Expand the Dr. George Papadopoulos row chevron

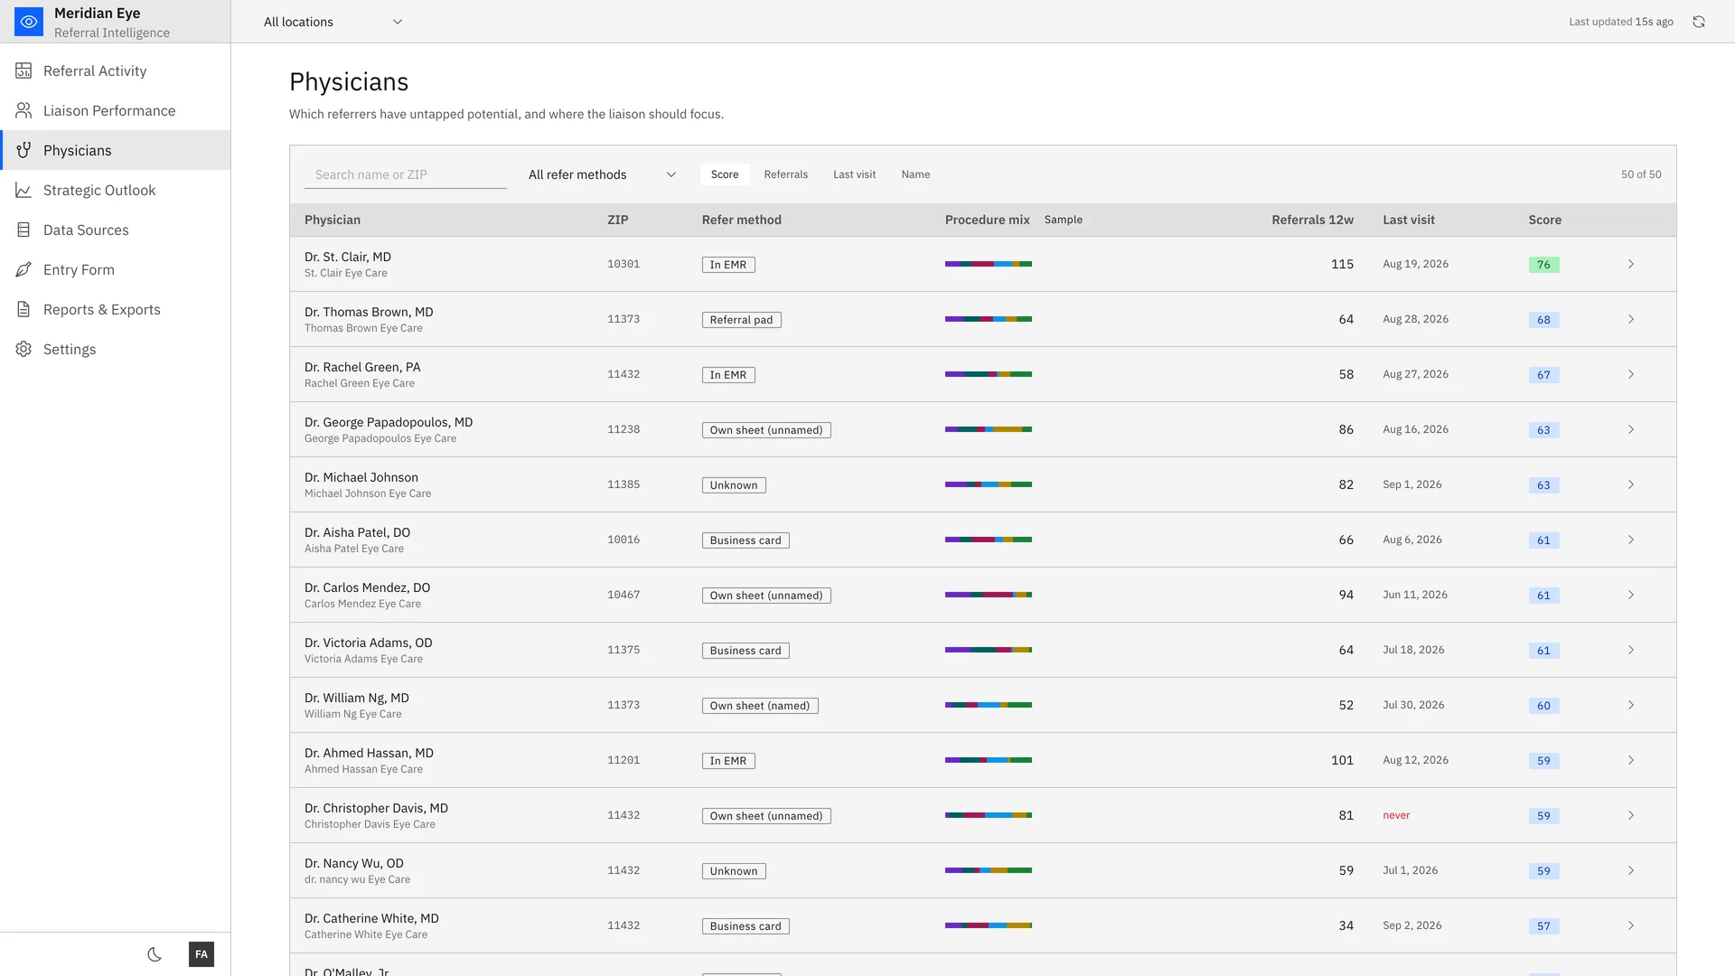(1631, 430)
